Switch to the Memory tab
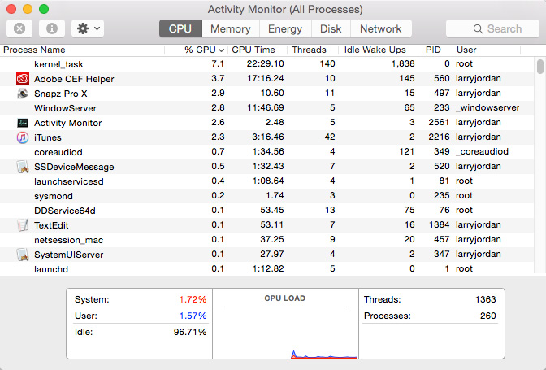Viewport: 546px width, 370px height. [231, 28]
